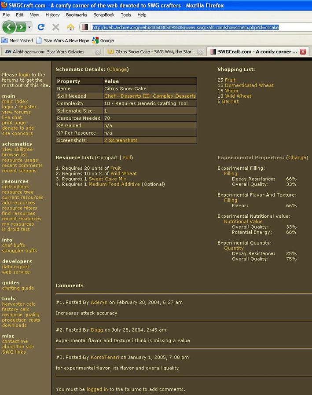
Task: Click the URL address bar
Action: (x=194, y=27)
